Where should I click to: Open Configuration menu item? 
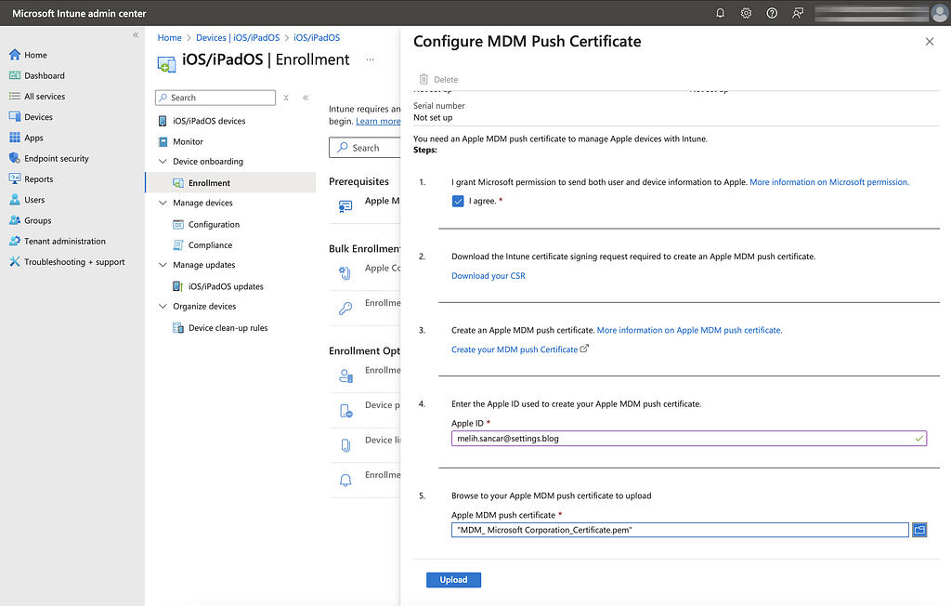[214, 225]
